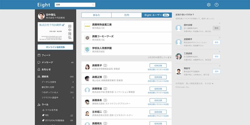Image resolution: width=250 pixels, height=125 pixels.
Task: Click the 学校法人高橋学園 company logo
Action: click(x=87, y=50)
